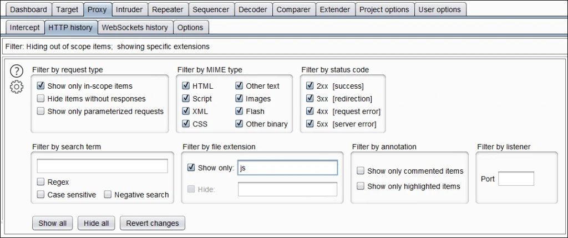This screenshot has width=568, height=238.
Task: Click the Hide all button
Action: 97,223
